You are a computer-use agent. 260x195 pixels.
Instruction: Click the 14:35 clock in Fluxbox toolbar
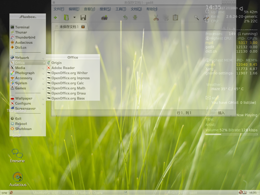pyautogui.click(x=253, y=193)
